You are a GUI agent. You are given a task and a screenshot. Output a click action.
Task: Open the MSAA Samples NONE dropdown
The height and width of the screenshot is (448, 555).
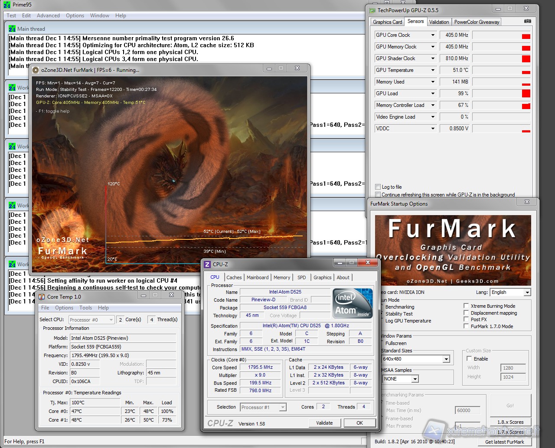coord(415,379)
